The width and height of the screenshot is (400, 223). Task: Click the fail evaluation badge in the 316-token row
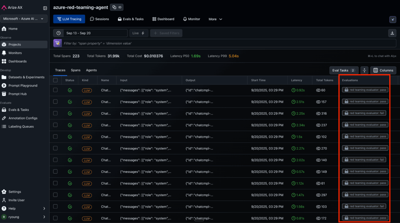364,113
